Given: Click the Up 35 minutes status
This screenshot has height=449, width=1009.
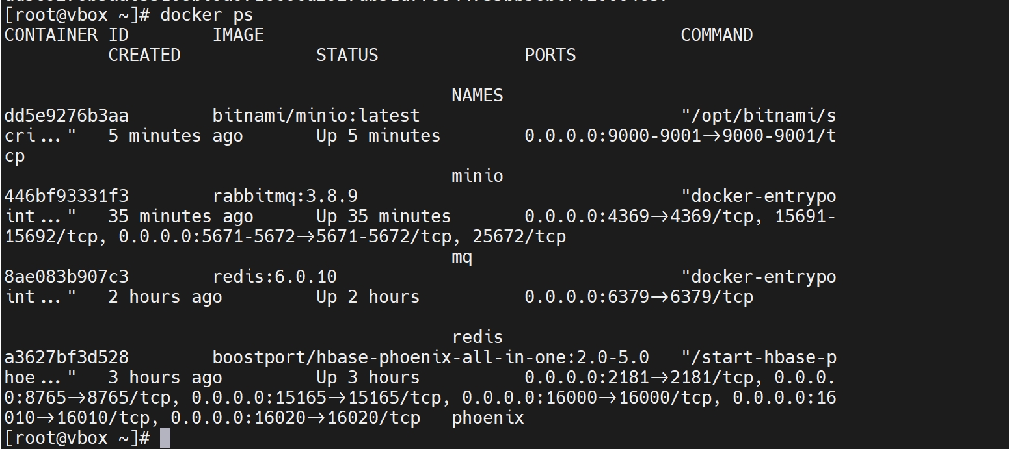Looking at the screenshot, I should tap(384, 216).
